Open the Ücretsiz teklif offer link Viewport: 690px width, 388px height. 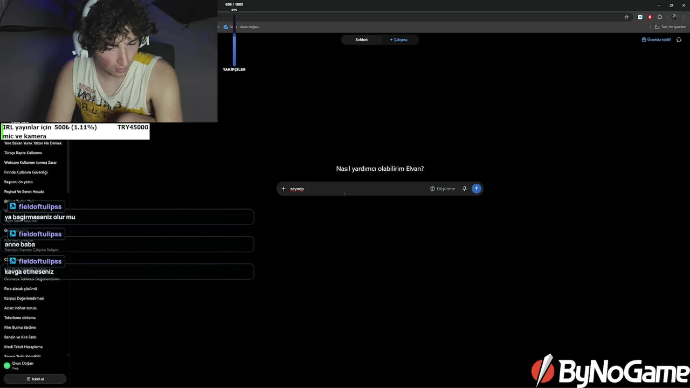656,39
